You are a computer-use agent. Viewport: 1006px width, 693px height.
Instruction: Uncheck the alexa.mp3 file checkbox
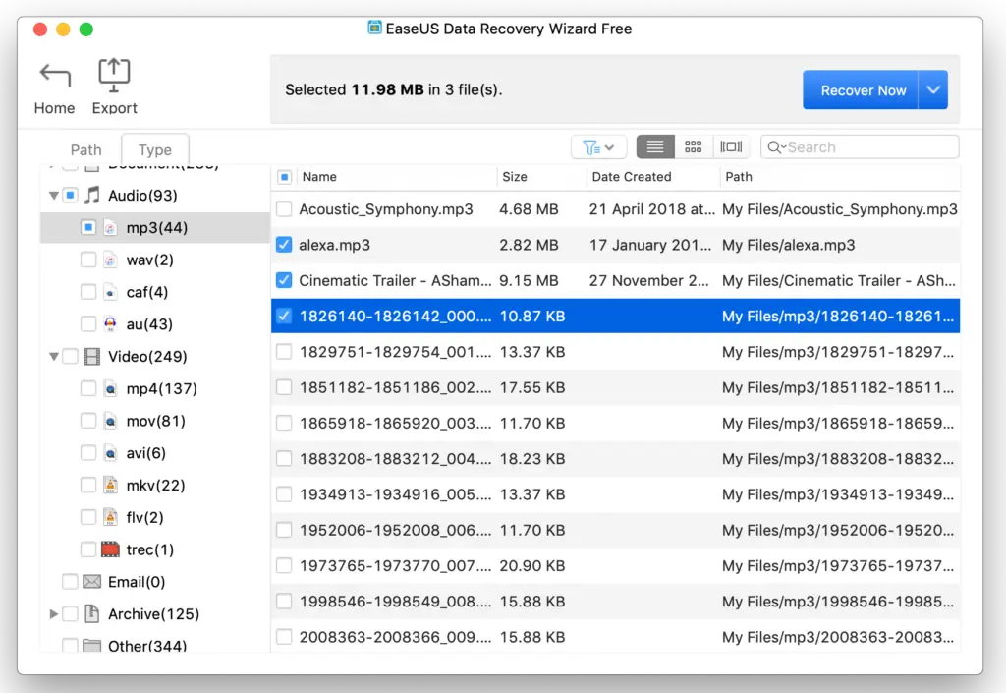284,245
